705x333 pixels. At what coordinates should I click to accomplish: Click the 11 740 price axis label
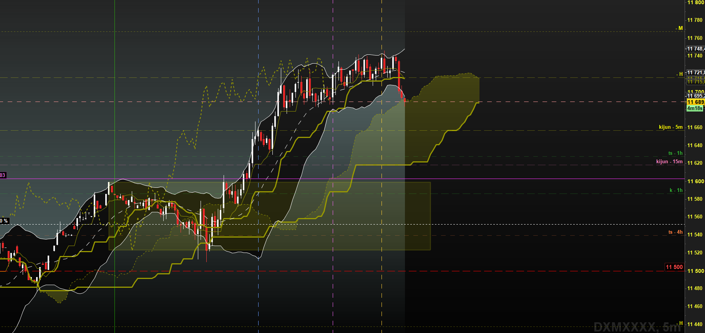pos(695,56)
